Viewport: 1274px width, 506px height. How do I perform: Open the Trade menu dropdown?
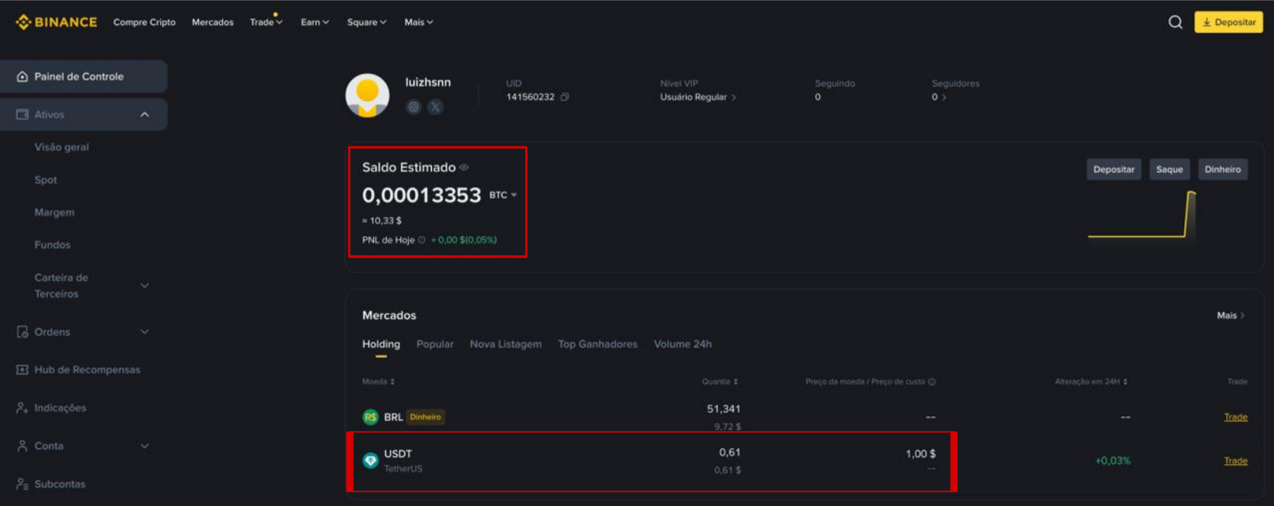pos(266,22)
